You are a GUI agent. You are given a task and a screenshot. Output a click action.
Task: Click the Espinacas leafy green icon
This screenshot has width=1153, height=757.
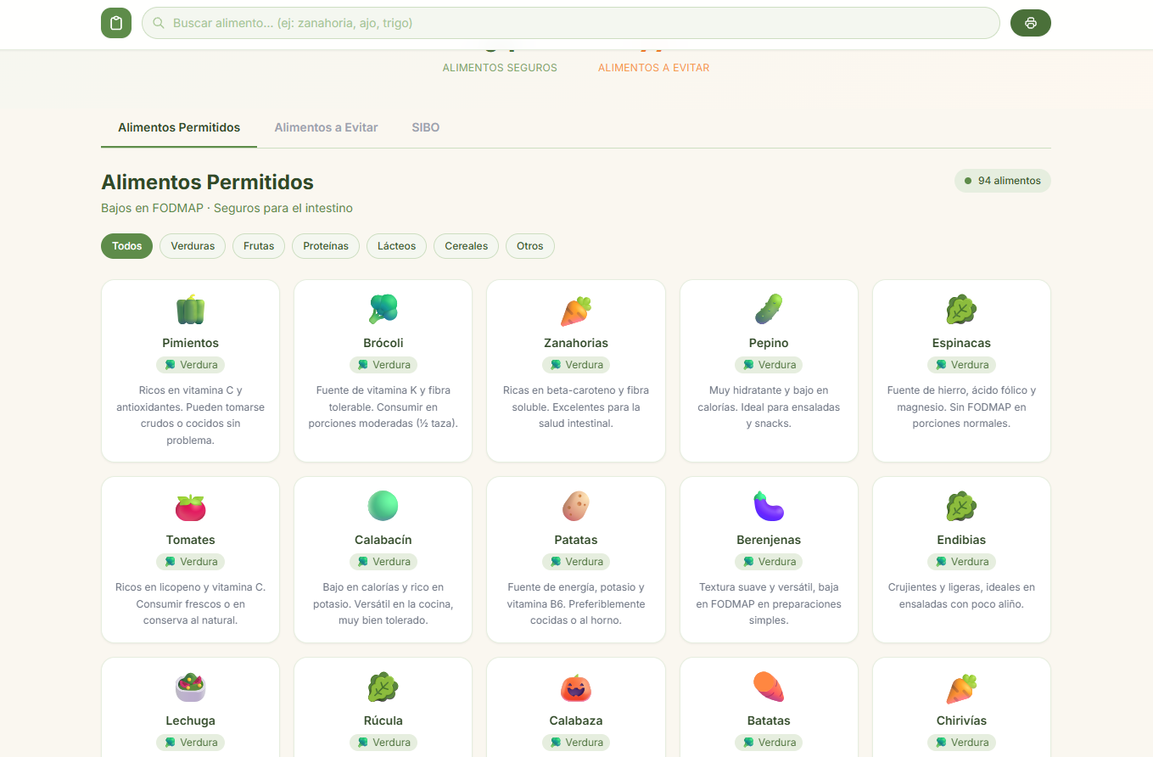pos(961,310)
